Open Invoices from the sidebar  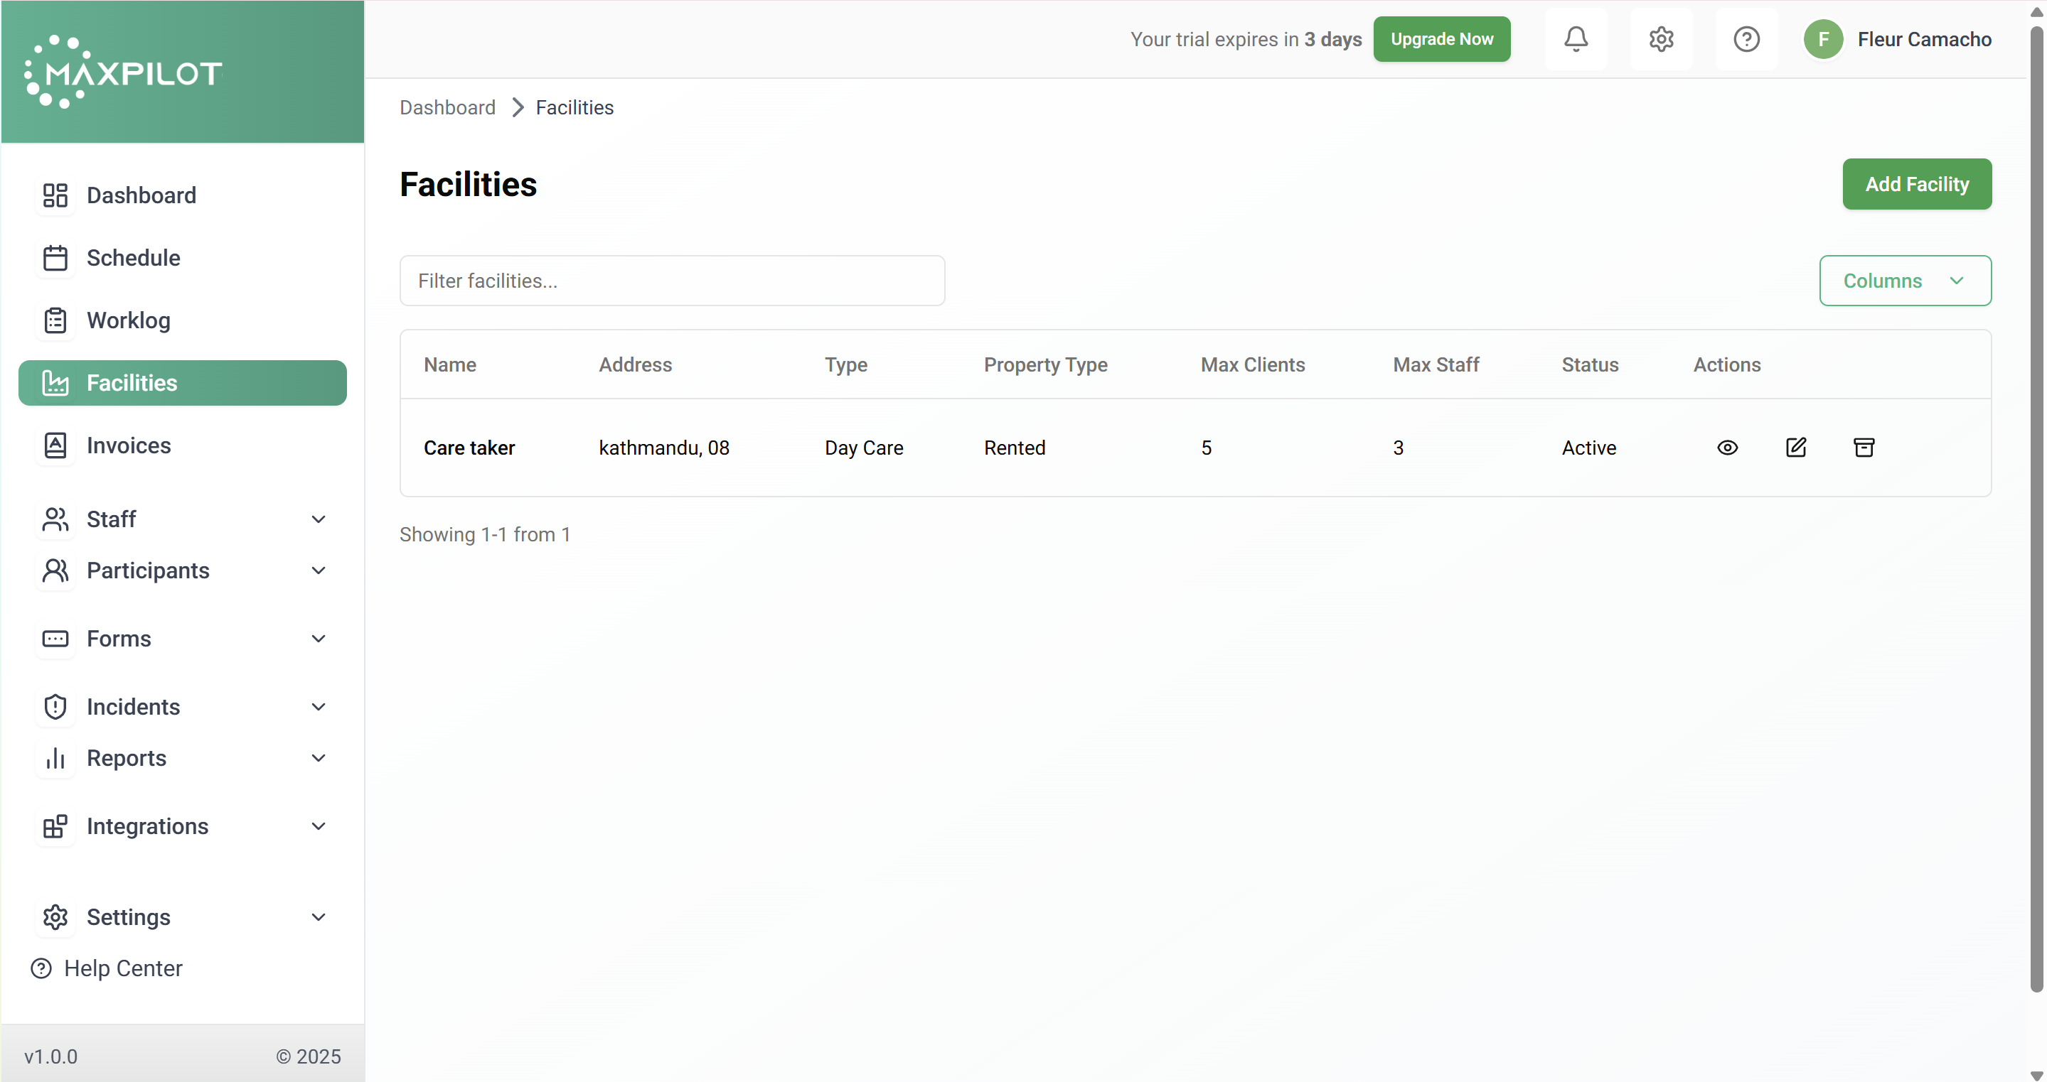[x=128, y=445]
